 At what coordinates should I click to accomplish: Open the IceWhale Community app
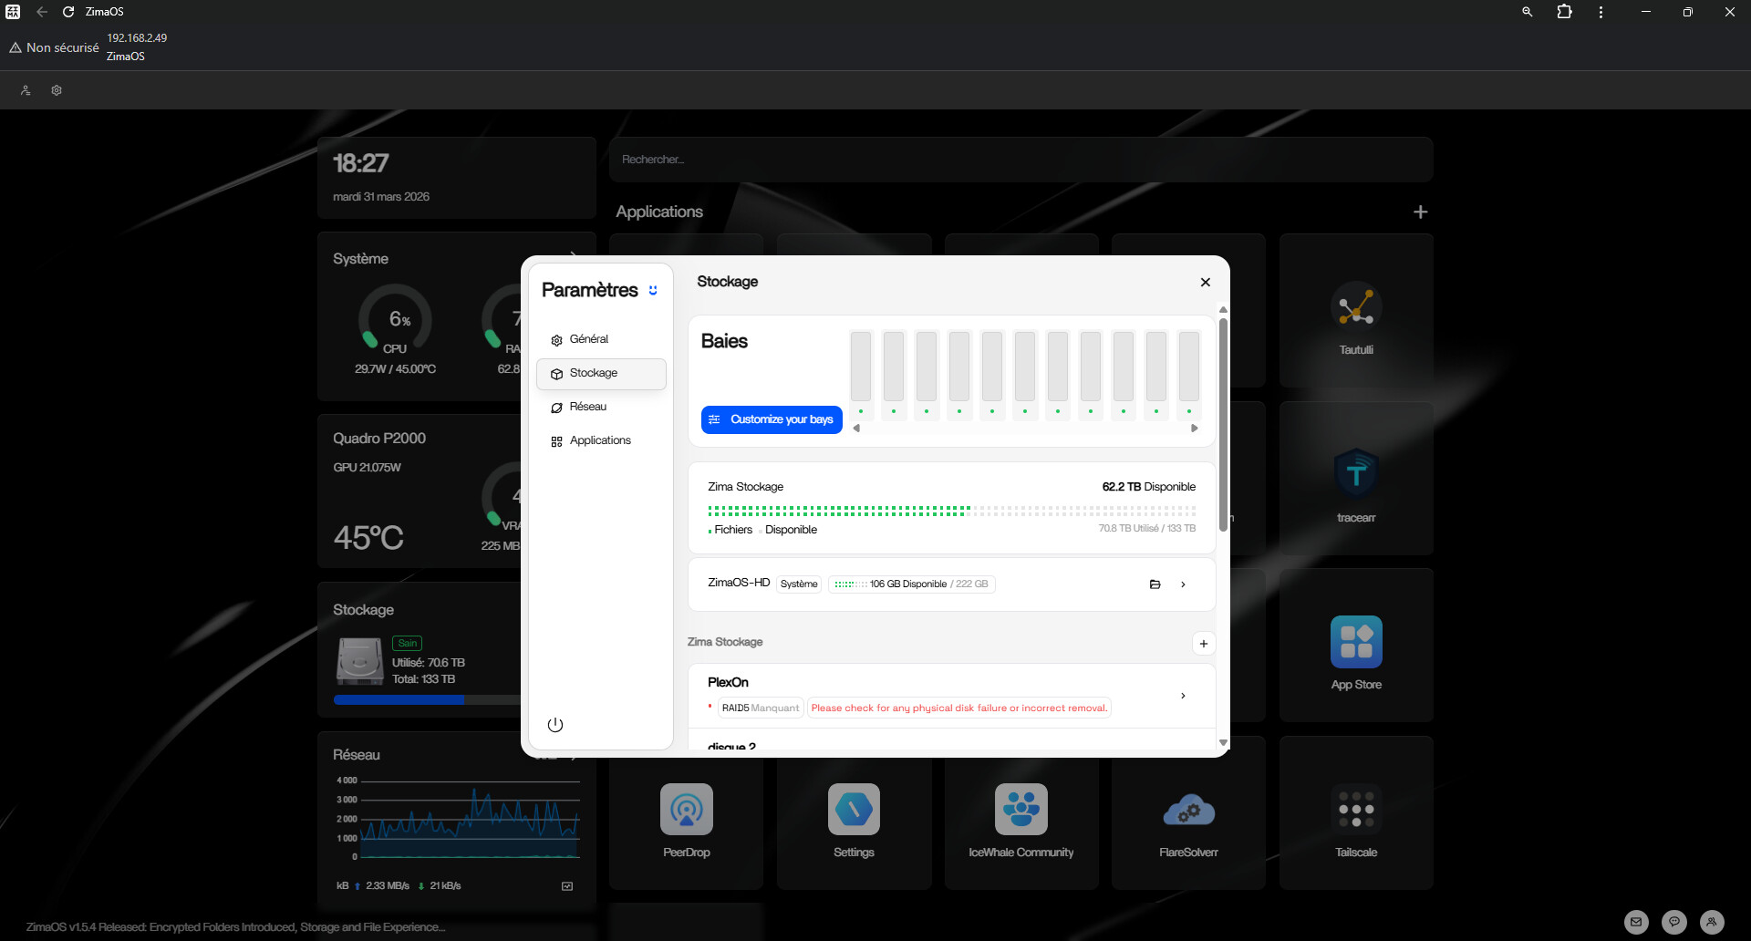(1021, 810)
